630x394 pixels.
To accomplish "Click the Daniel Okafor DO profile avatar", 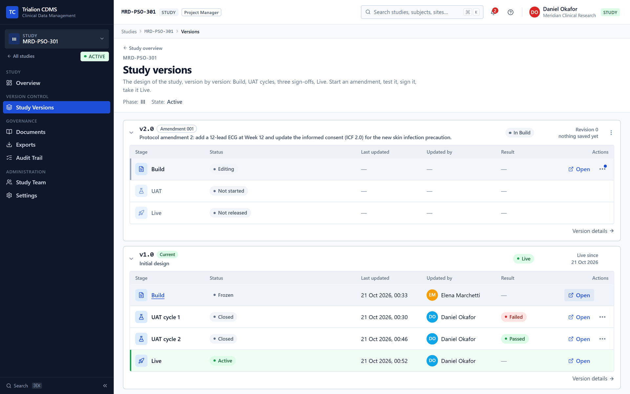I will (534, 12).
